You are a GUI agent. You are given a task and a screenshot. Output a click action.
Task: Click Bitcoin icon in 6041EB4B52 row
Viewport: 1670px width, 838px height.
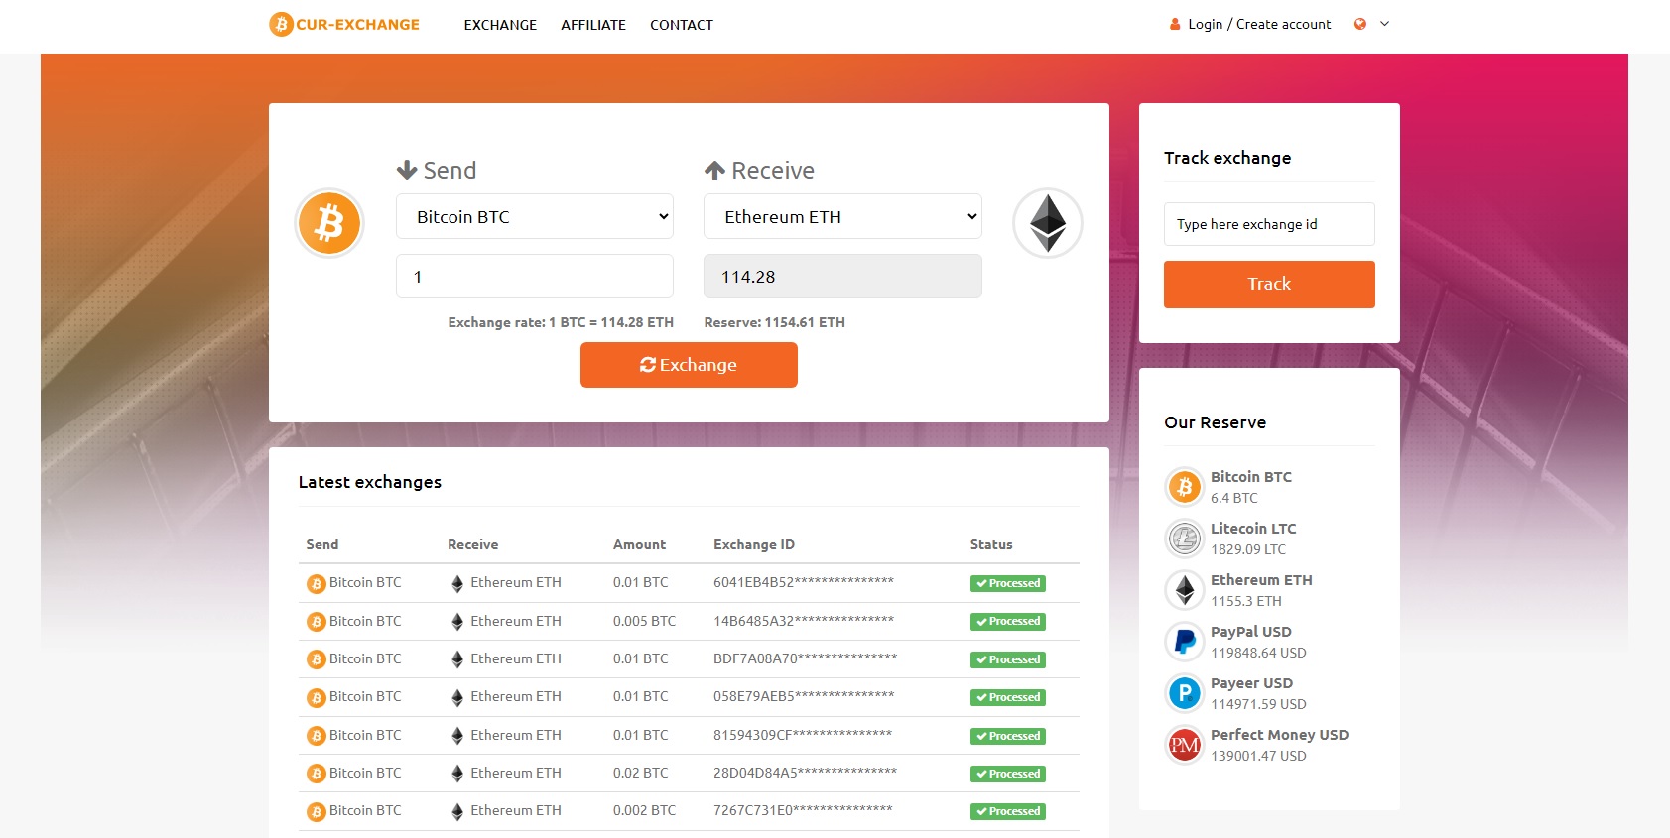pos(317,584)
